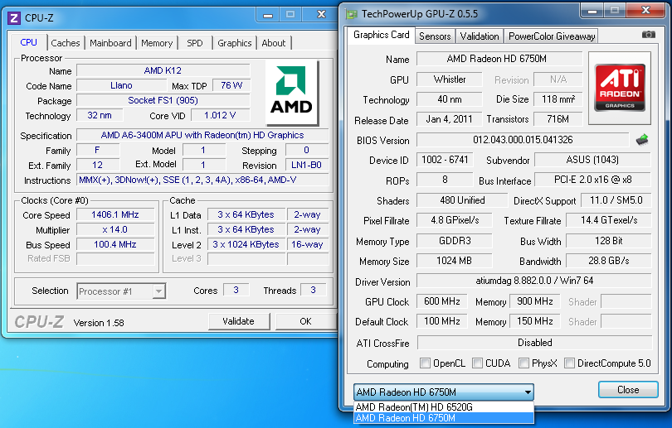Minimize the CPU-Z window
This screenshot has height=428, width=672.
click(x=268, y=15)
